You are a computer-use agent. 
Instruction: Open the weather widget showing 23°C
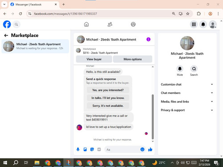click(159, 163)
